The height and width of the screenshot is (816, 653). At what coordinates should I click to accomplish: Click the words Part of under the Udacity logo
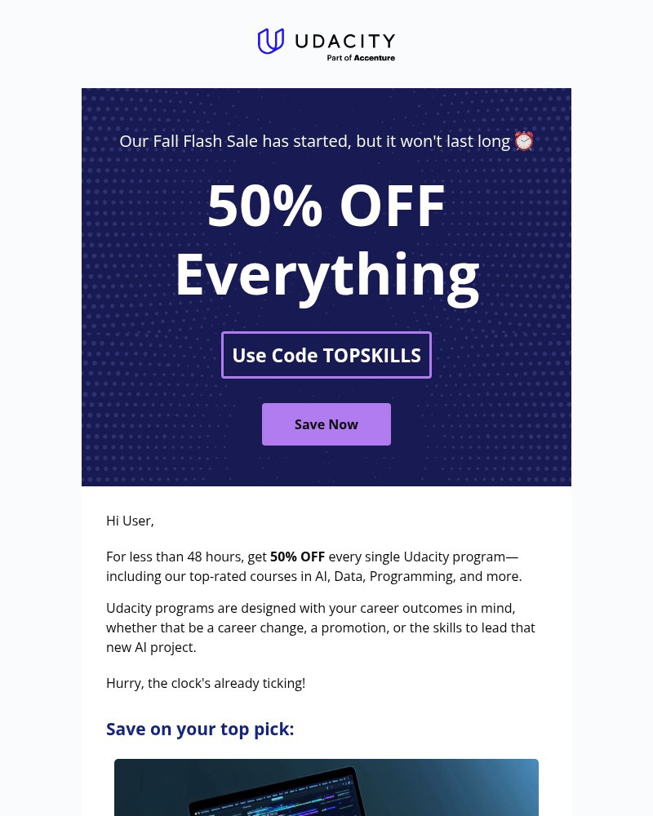click(x=340, y=58)
